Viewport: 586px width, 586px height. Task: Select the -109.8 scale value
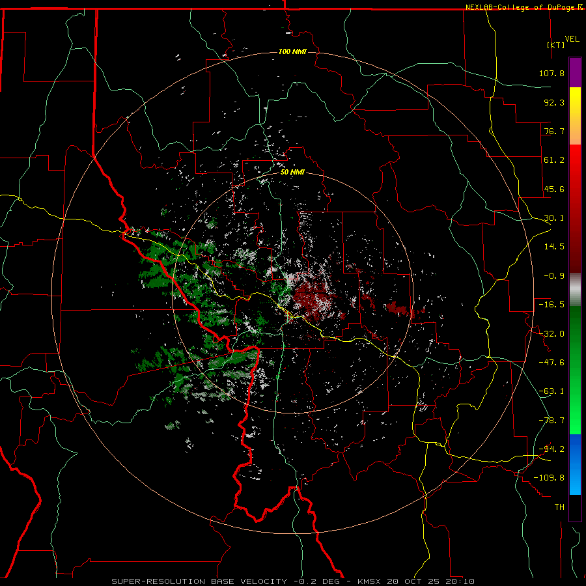click(x=549, y=478)
